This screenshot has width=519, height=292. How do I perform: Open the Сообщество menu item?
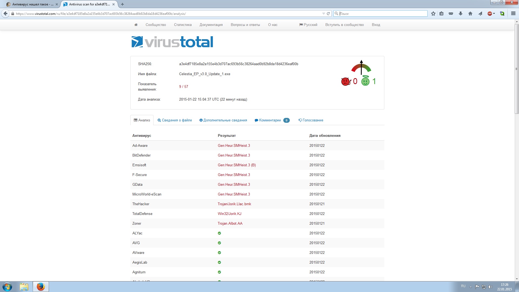pyautogui.click(x=156, y=25)
